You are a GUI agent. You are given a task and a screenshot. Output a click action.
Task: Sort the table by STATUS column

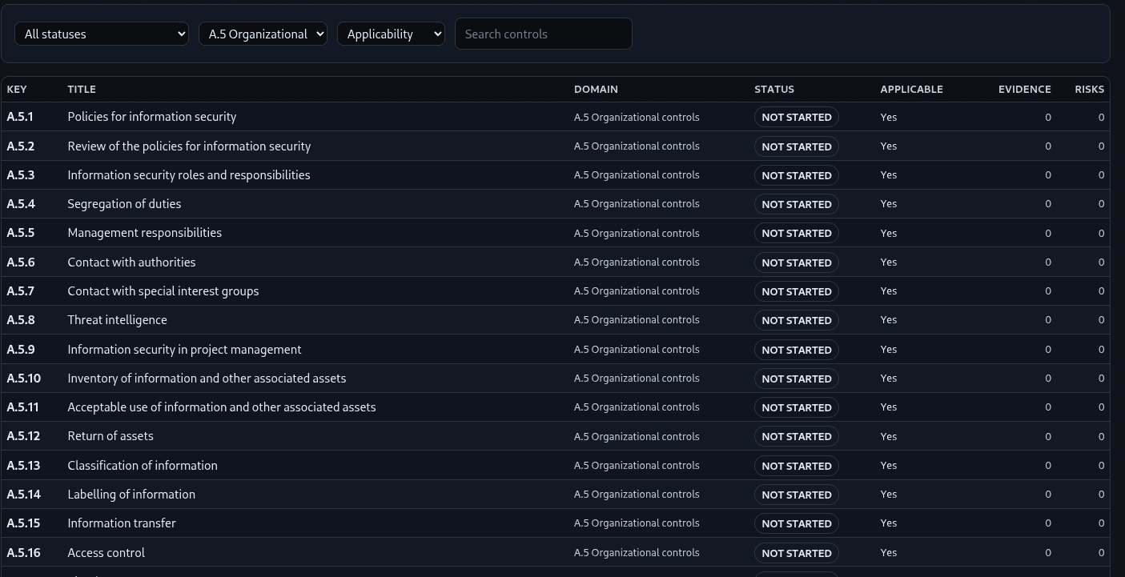coord(773,89)
